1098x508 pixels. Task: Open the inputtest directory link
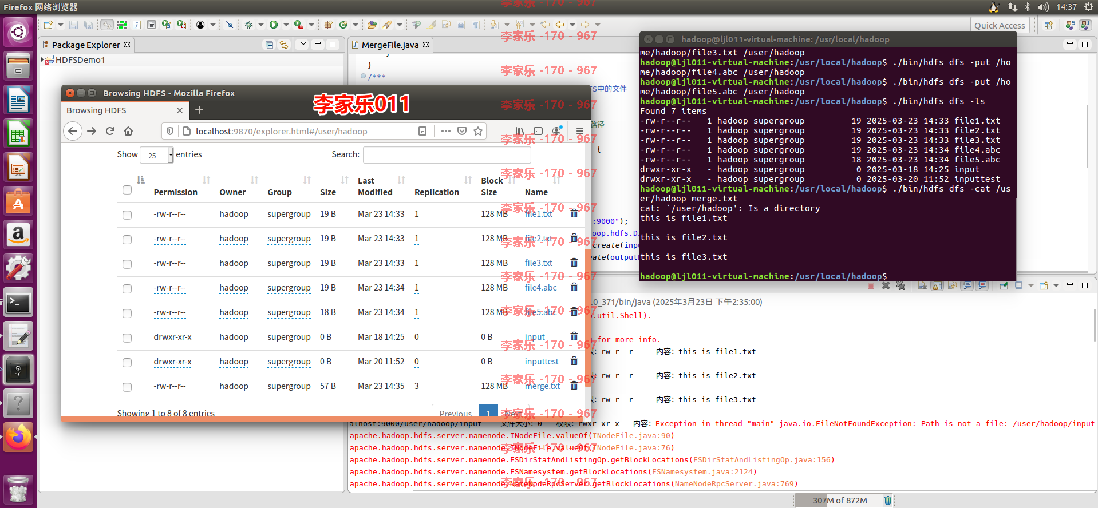point(542,362)
